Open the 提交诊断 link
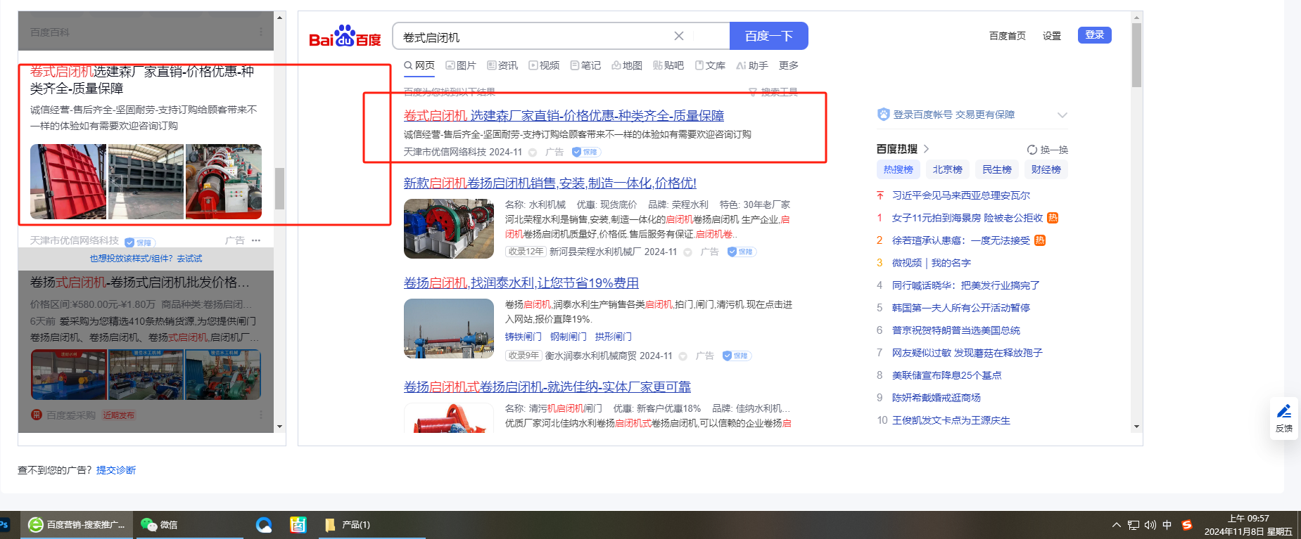The height and width of the screenshot is (539, 1301). pos(116,470)
